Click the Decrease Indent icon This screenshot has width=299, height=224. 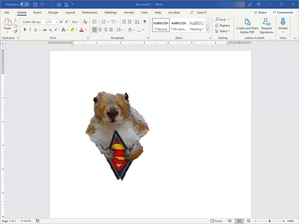tap(124, 22)
